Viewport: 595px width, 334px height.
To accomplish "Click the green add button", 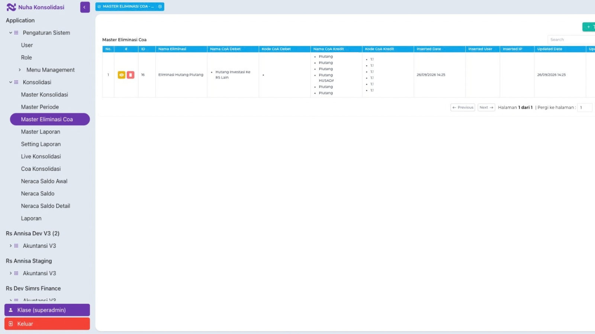I will pyautogui.click(x=589, y=27).
